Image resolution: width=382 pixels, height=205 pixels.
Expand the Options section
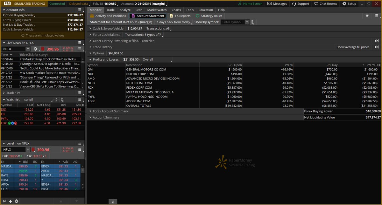click(90, 53)
